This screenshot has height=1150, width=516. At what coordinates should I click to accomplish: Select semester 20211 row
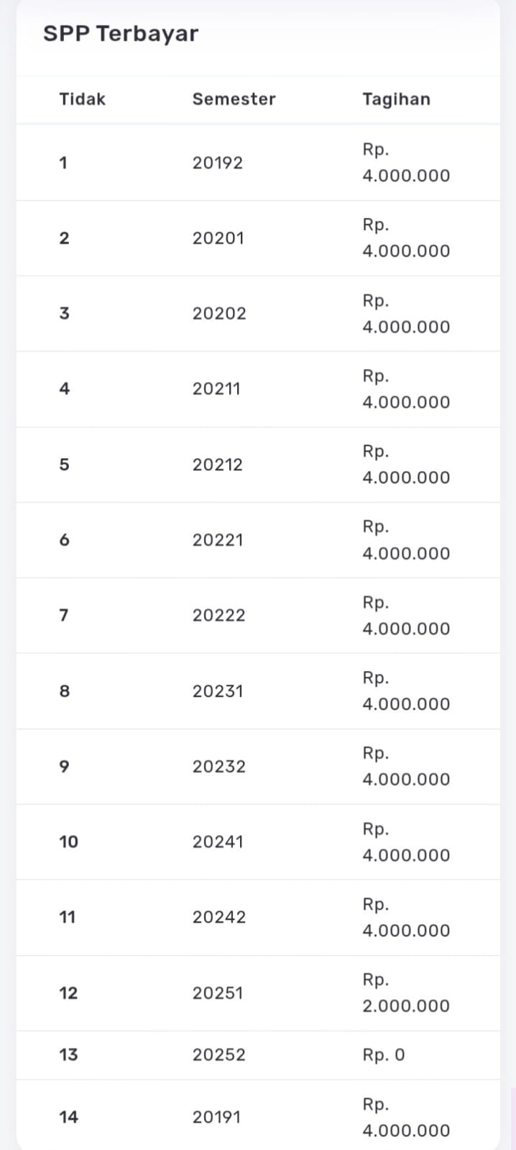(216, 389)
